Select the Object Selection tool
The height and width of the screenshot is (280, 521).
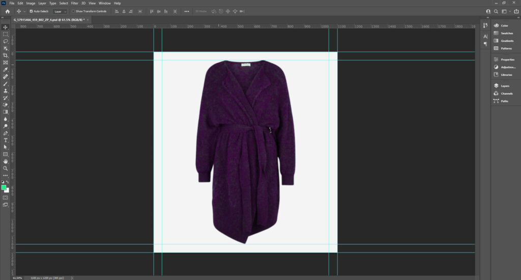click(x=5, y=48)
